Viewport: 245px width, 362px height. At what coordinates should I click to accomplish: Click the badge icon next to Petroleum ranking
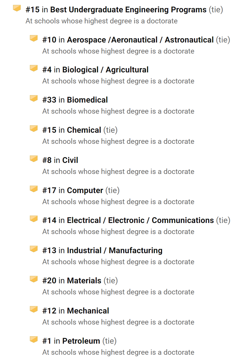(34, 340)
